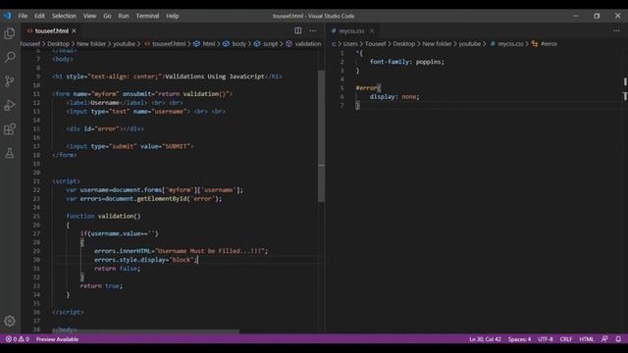Close the mycss.css tab
The height and width of the screenshot is (353, 628).
[x=372, y=30]
